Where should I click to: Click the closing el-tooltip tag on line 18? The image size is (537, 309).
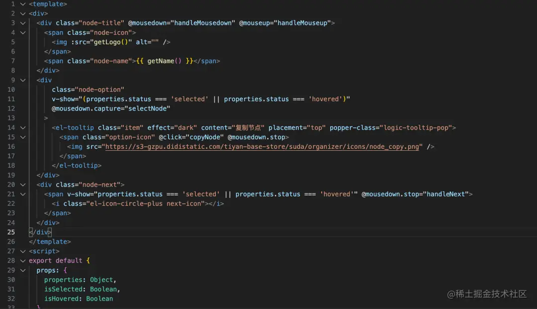(77, 166)
